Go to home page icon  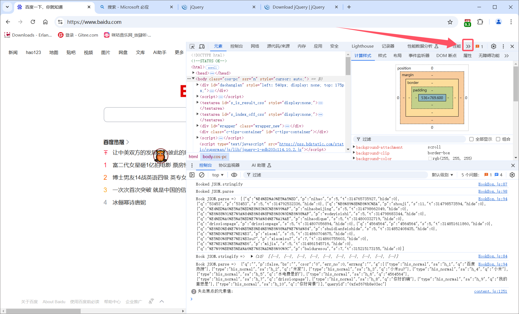click(x=45, y=22)
